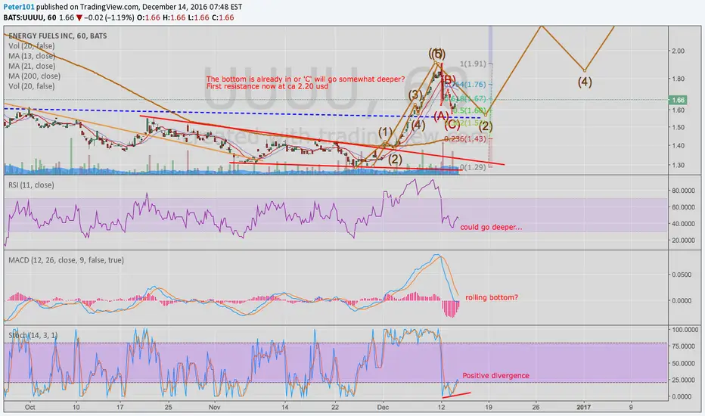Click the 0(1.29) Fibonacci level label
Image resolution: width=705 pixels, height=416 pixels.
[x=473, y=167]
